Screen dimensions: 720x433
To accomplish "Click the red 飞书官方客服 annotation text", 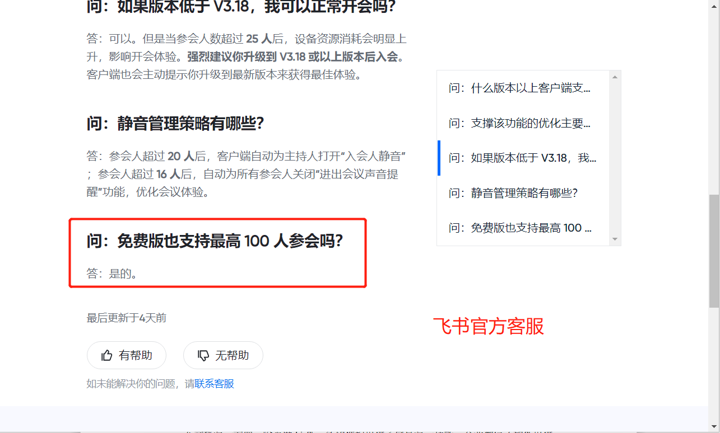I will click(x=489, y=326).
